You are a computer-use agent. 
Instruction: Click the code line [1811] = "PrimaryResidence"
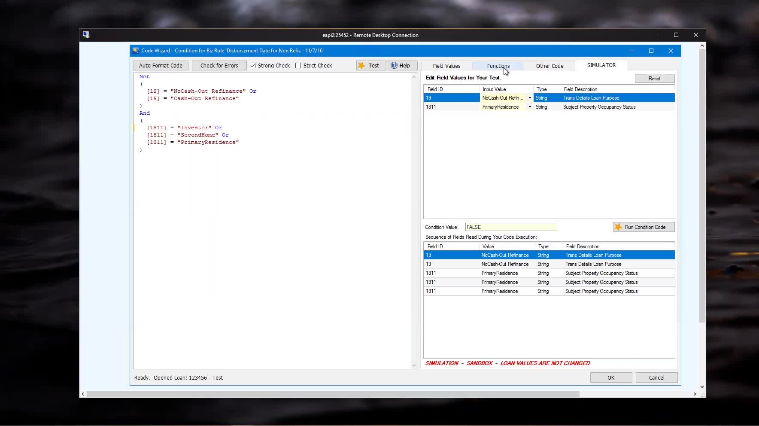click(193, 142)
